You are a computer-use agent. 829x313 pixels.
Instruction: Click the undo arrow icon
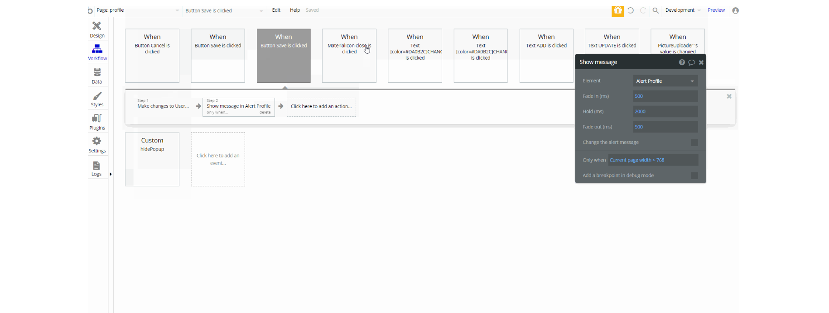pos(631,10)
